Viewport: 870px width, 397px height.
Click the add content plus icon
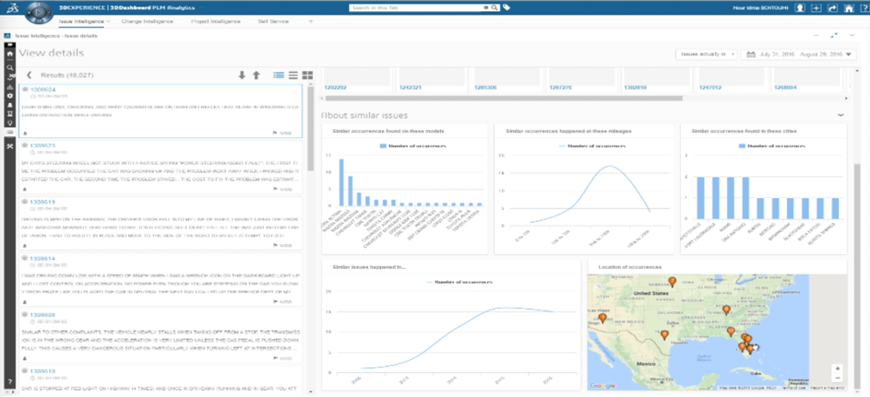(817, 7)
